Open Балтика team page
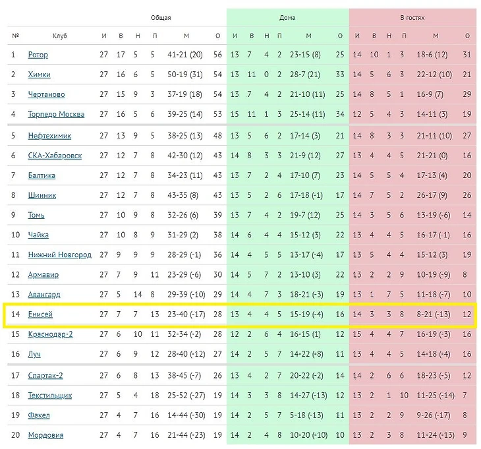Viewport: 481px width, 449px height. click(x=42, y=175)
